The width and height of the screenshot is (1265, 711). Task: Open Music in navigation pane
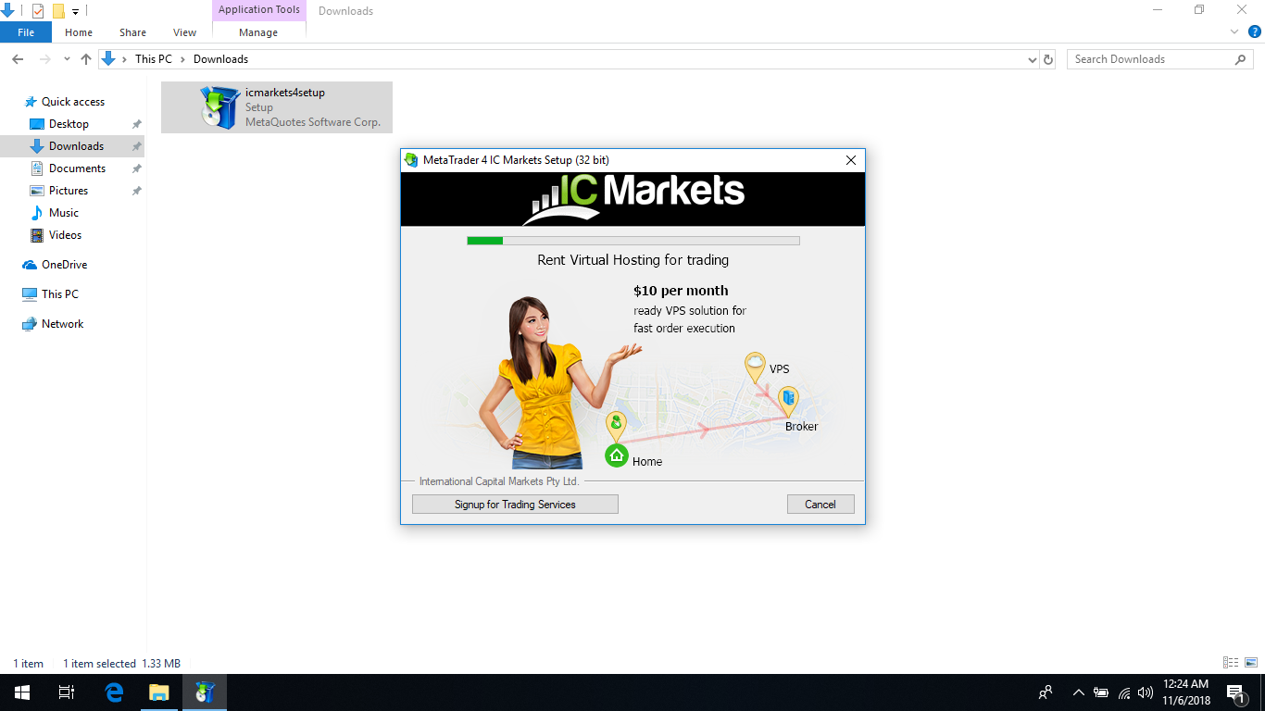tap(64, 213)
